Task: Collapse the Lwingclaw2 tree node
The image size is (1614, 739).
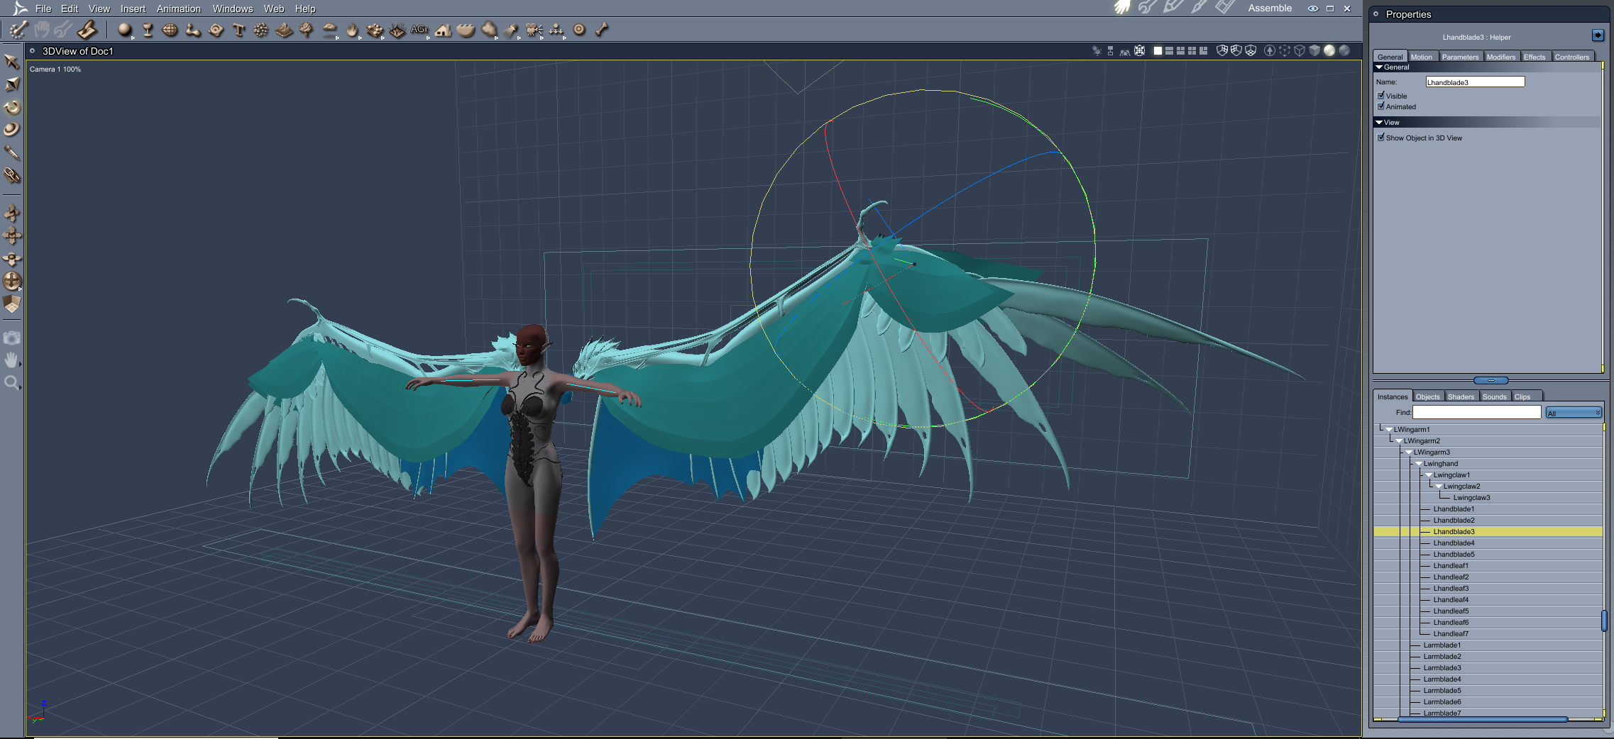Action: tap(1439, 487)
